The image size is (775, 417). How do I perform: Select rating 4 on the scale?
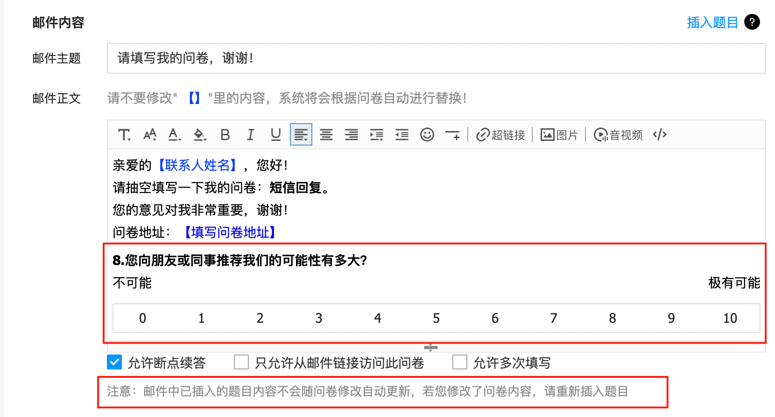pyautogui.click(x=378, y=318)
